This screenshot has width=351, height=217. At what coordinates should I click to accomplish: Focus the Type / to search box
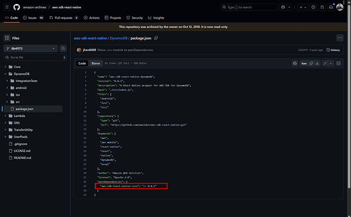[249, 7]
